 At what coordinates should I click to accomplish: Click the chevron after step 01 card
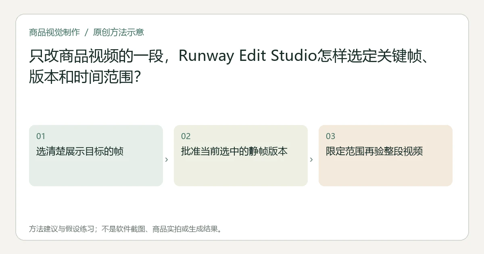pos(167,160)
